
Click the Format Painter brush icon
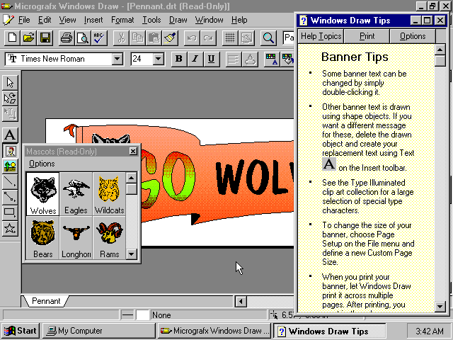pyautogui.click(x=171, y=38)
